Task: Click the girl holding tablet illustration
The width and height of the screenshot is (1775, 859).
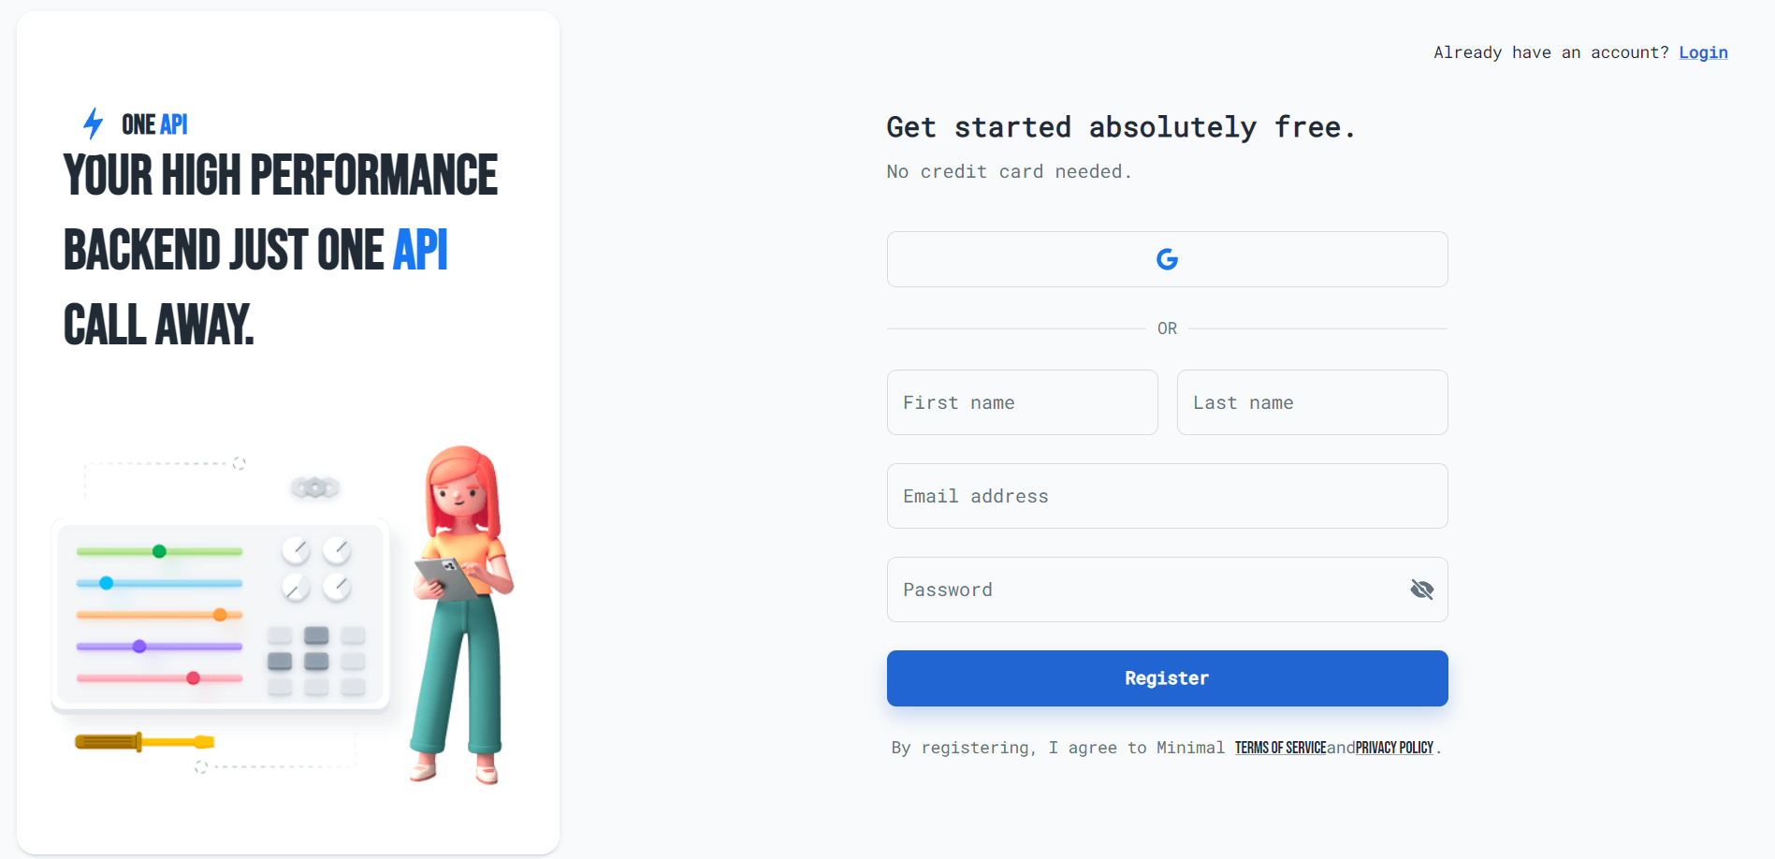Action: coord(462,614)
